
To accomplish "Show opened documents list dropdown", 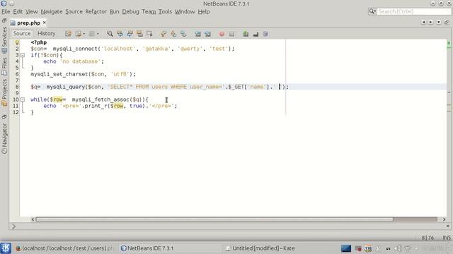I will pos(439,22).
